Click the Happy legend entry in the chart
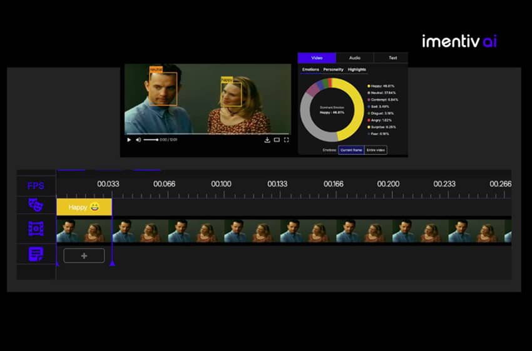Image resolution: width=532 pixels, height=351 pixels. 381,86
